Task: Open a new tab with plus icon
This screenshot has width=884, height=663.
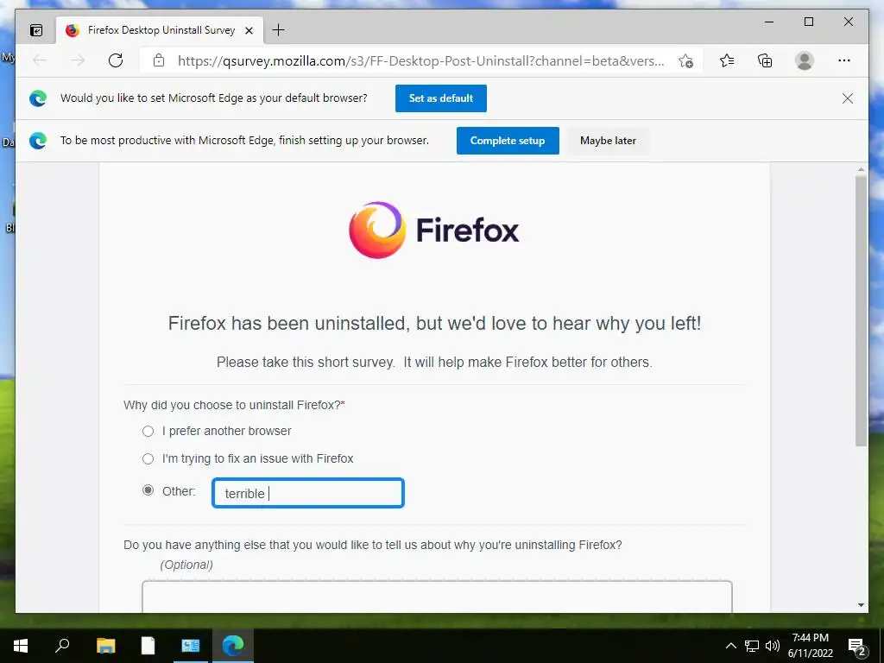Action: (279, 30)
